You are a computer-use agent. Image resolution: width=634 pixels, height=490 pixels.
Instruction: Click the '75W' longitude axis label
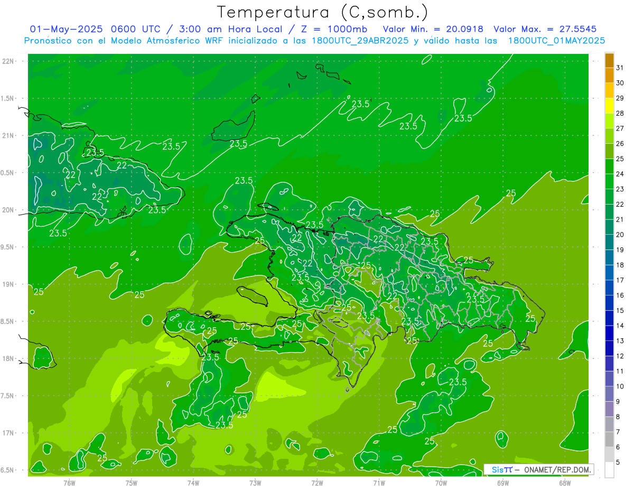pyautogui.click(x=132, y=482)
